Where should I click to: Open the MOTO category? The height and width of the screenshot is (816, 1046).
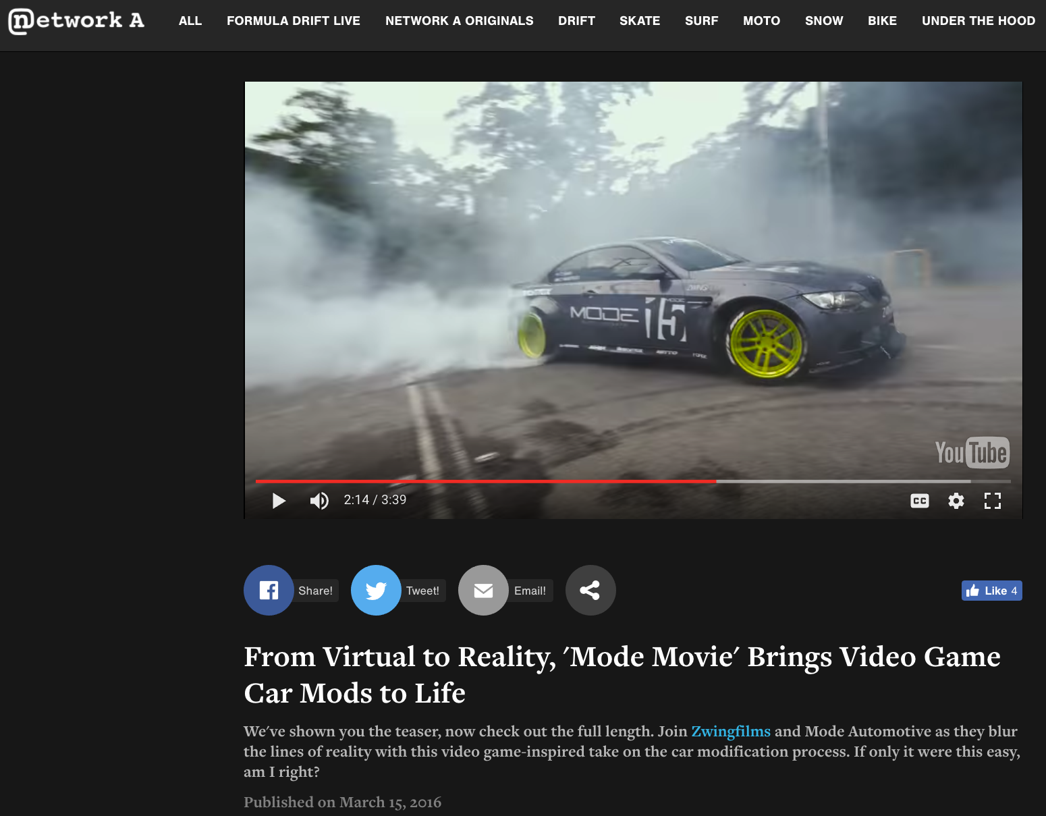[762, 21]
